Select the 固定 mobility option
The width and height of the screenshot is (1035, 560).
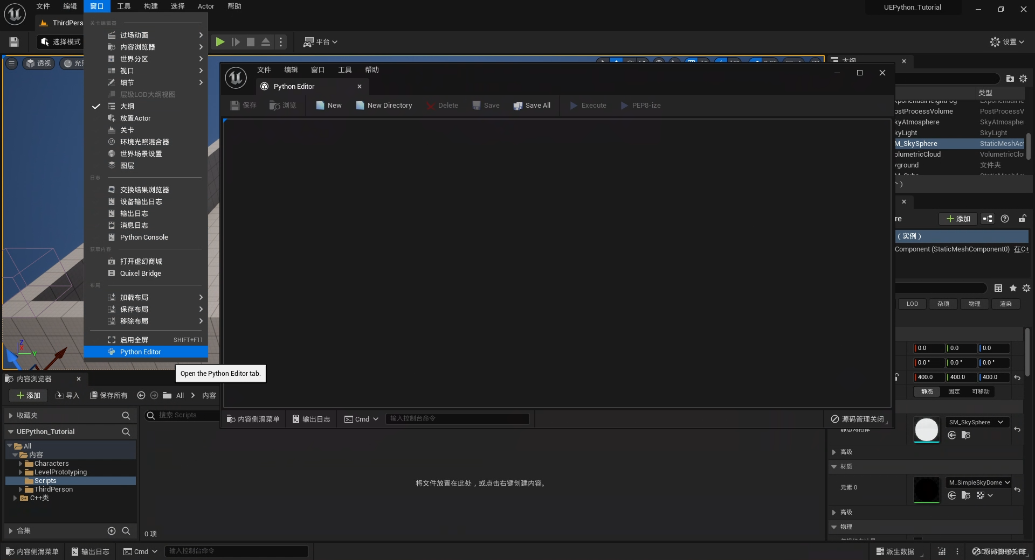click(954, 392)
